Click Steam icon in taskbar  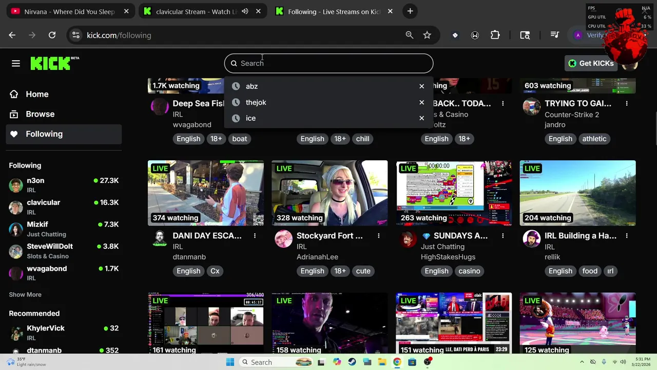click(352, 362)
